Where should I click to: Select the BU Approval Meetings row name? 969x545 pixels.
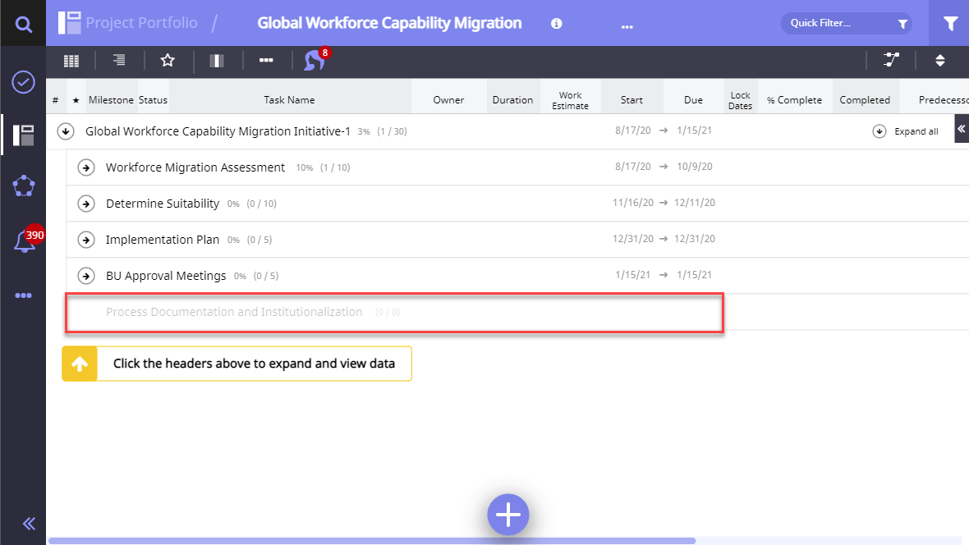click(x=166, y=276)
